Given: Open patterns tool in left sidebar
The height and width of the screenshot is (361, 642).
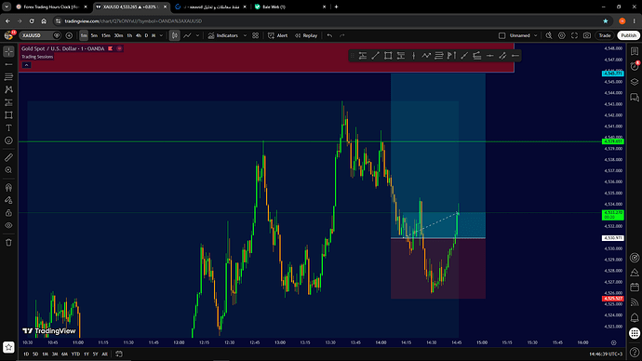Looking at the screenshot, I should tap(8, 89).
